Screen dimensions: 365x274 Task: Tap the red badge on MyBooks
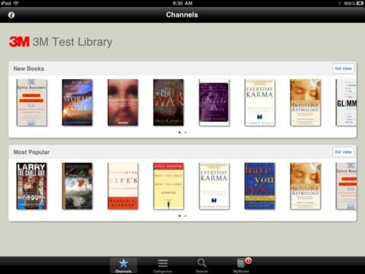[x=249, y=260]
